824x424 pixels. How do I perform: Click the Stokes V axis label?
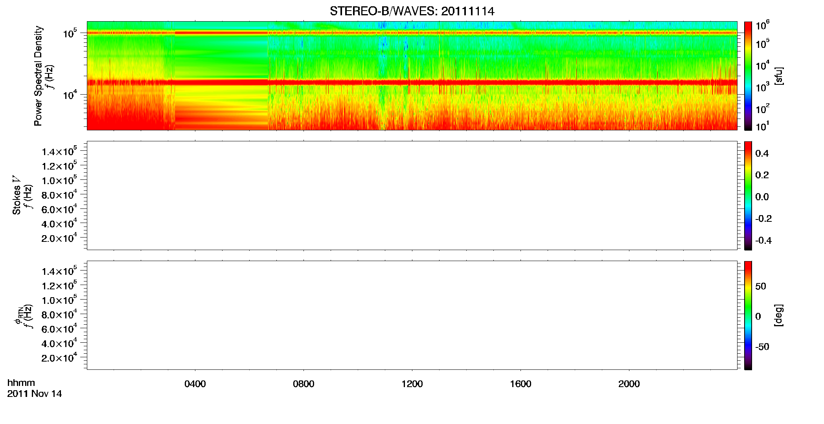pos(17,195)
